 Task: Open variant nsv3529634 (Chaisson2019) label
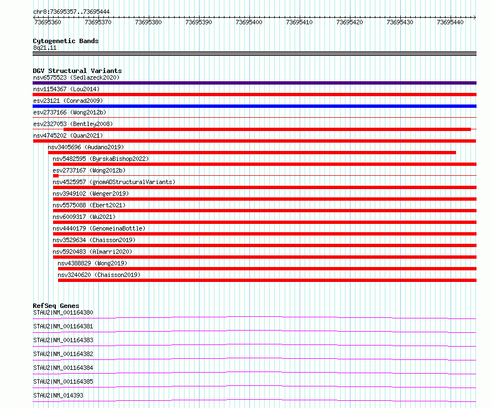(x=94, y=240)
